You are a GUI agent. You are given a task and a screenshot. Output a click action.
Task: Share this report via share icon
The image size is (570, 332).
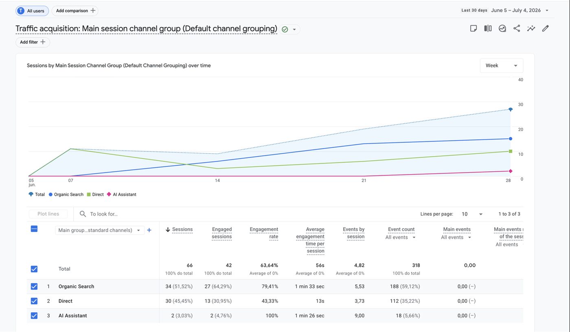click(x=517, y=28)
